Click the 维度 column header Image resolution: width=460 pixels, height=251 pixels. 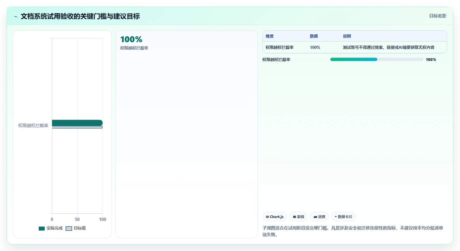pos(270,36)
